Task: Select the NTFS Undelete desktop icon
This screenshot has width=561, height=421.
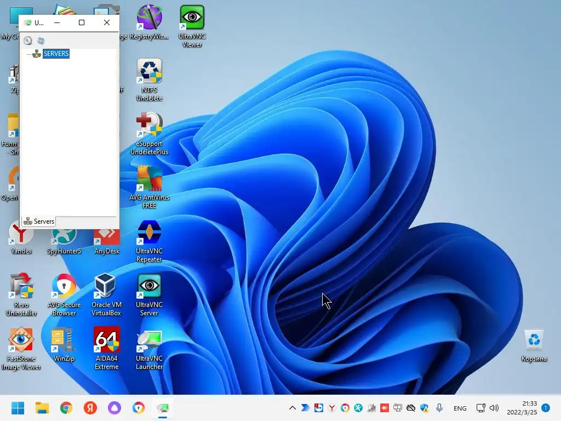Action: pyautogui.click(x=149, y=80)
